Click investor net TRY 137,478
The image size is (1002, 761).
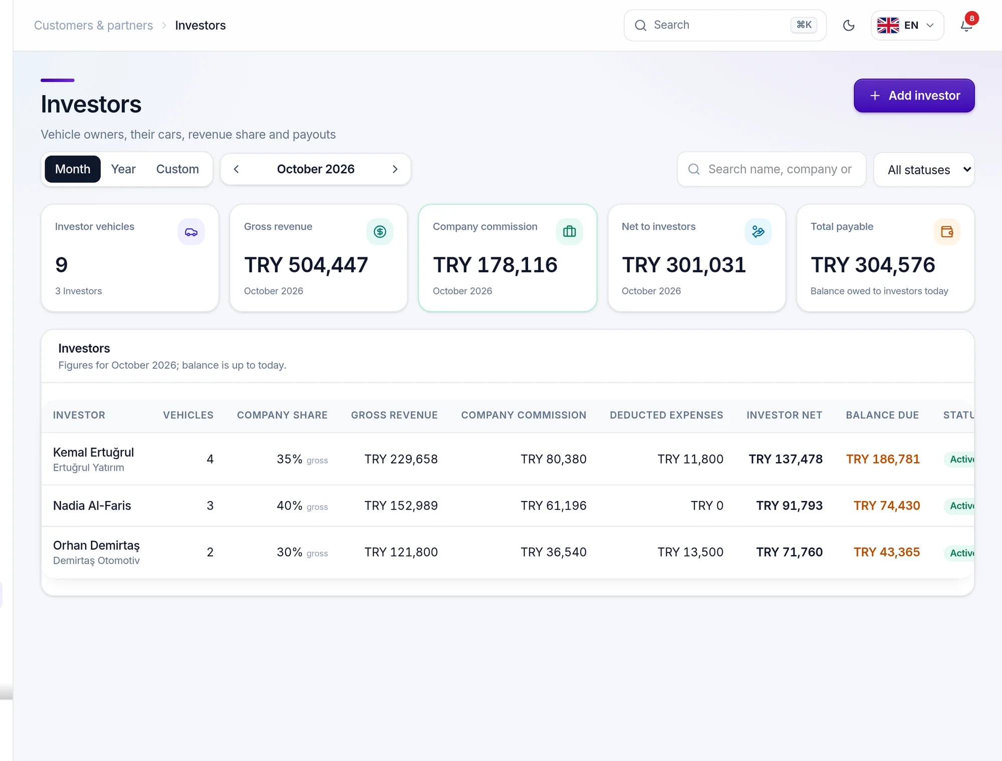(786, 459)
